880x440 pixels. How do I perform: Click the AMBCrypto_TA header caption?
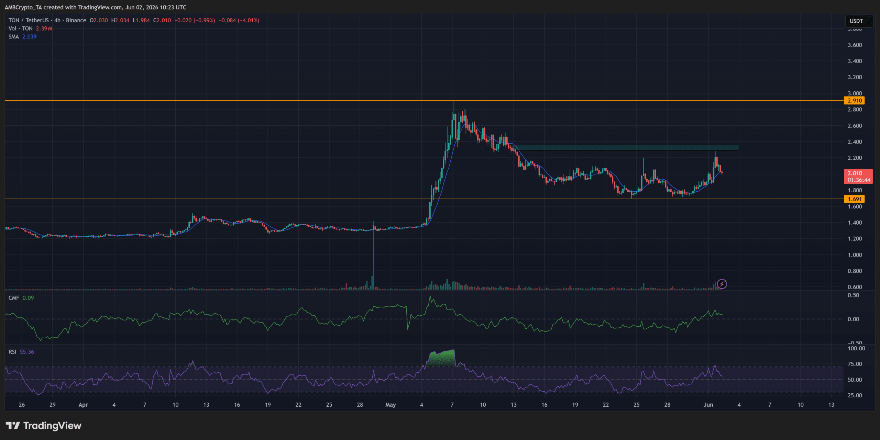pos(95,7)
